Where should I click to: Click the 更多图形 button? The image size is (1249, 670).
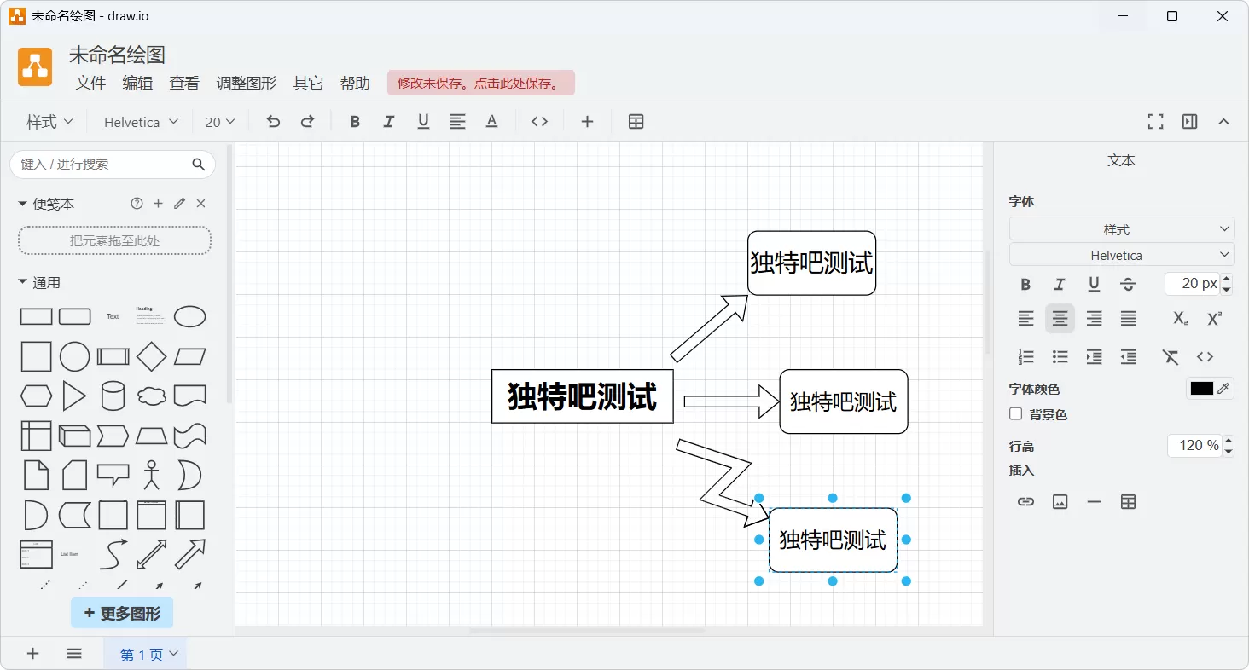(122, 612)
